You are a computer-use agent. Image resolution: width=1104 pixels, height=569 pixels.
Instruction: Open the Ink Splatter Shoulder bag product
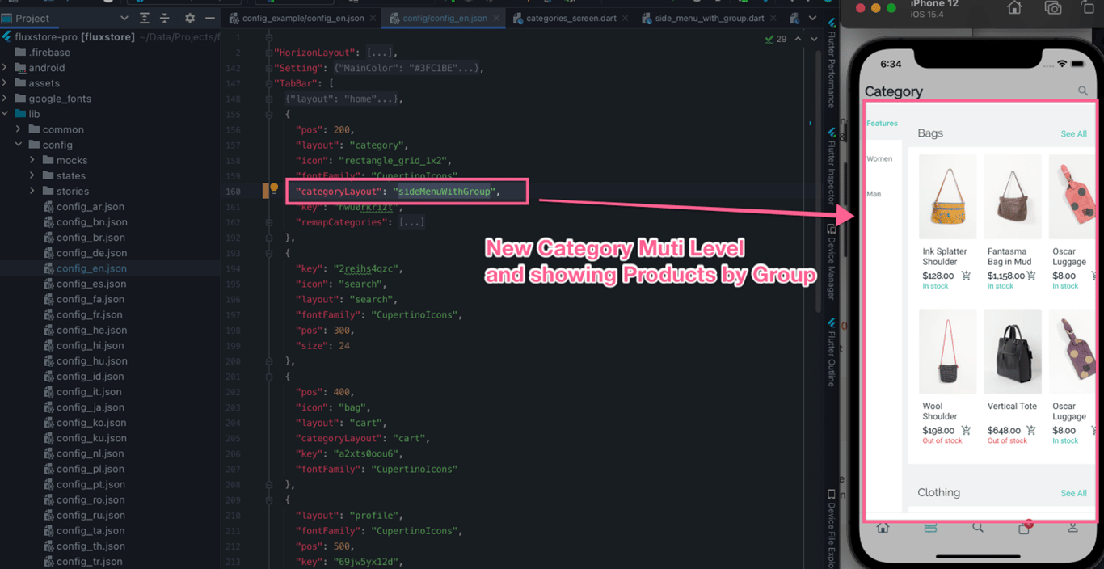(947, 196)
